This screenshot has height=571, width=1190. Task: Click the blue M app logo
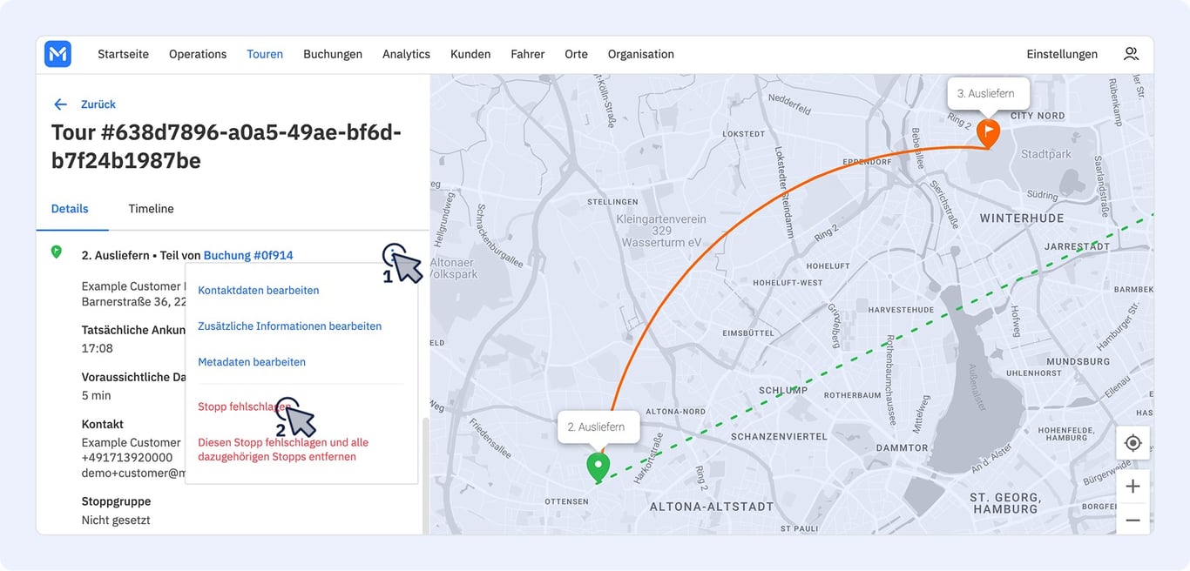[x=57, y=54]
